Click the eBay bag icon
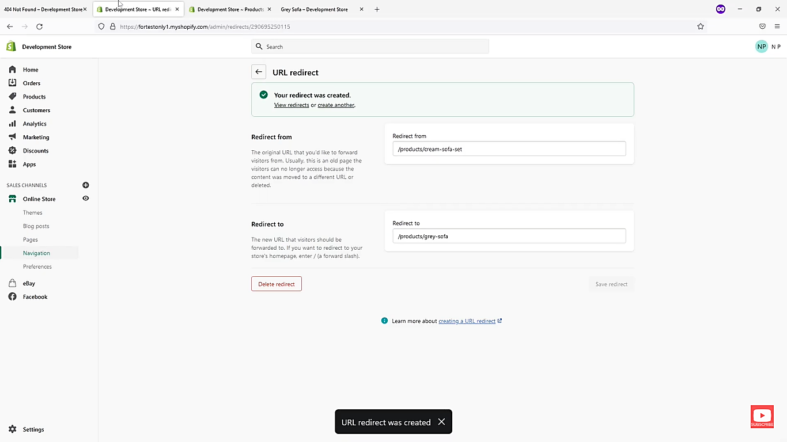The width and height of the screenshot is (787, 442). pyautogui.click(x=12, y=283)
